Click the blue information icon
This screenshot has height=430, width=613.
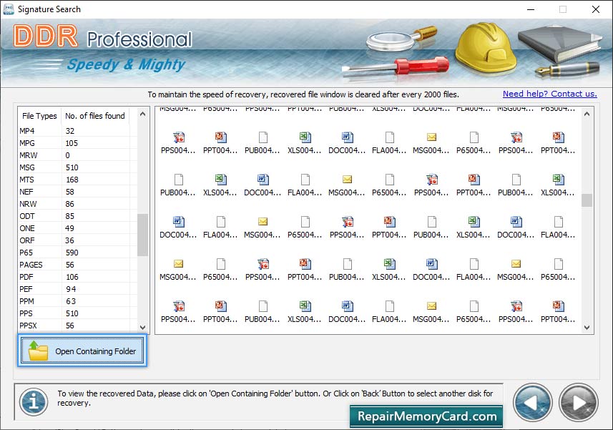[34, 401]
